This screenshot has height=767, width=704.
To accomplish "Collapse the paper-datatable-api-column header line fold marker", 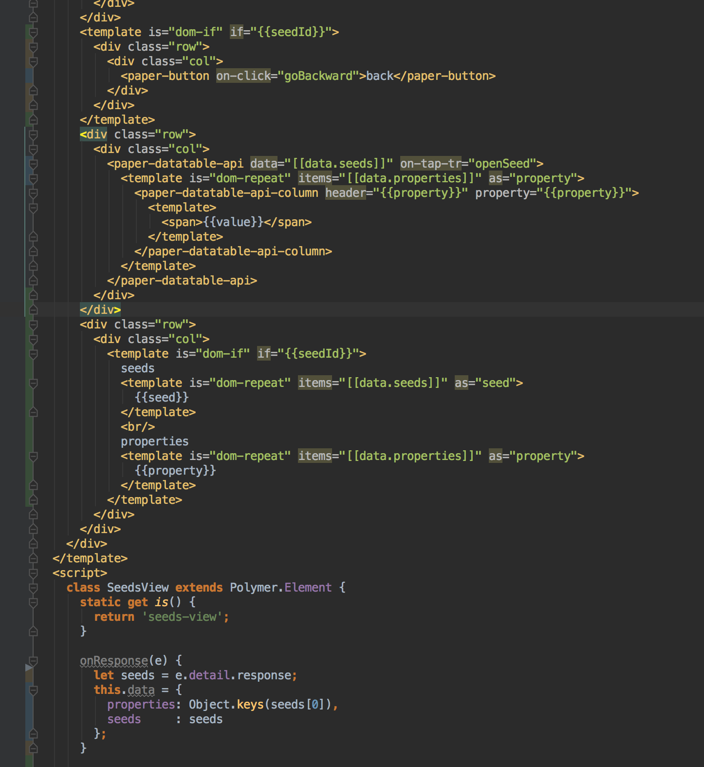I will tap(33, 193).
